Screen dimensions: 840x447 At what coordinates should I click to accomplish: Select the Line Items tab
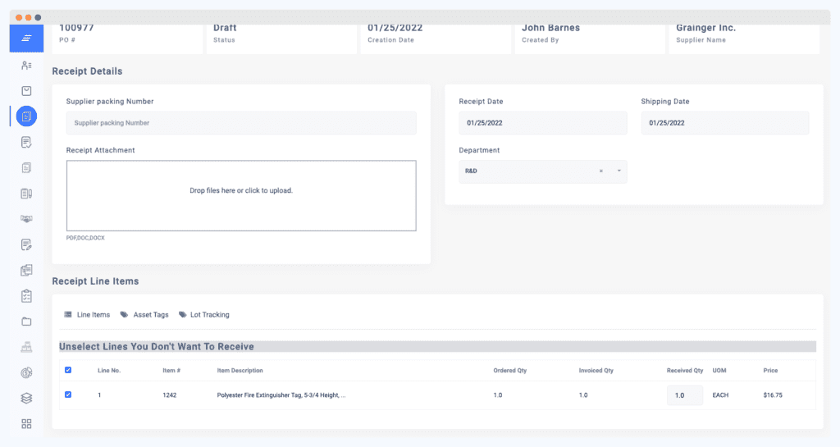point(87,315)
